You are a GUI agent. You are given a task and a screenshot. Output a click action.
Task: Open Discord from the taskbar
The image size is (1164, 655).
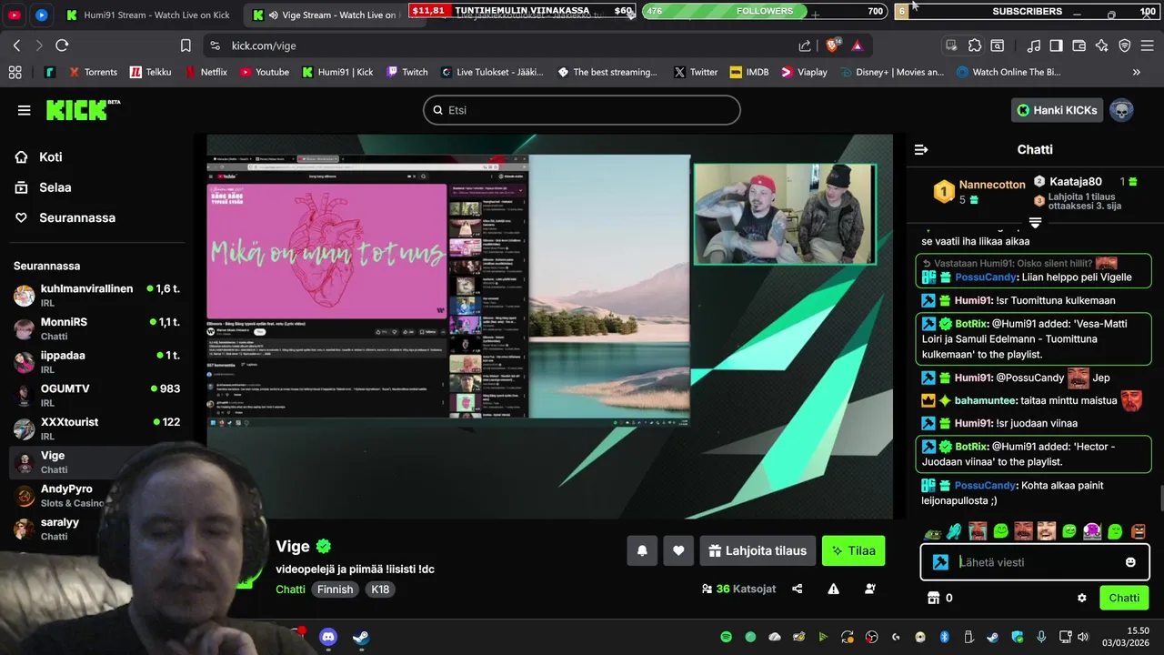(x=328, y=637)
